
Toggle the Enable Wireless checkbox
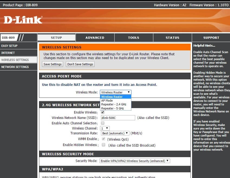(x=103, y=112)
